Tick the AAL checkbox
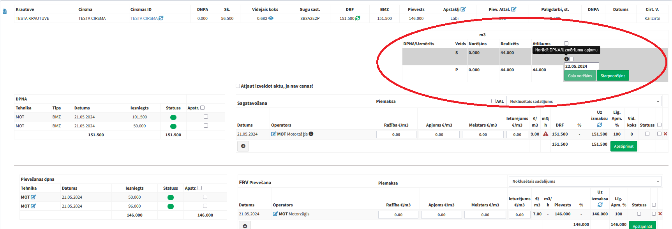 493,101
